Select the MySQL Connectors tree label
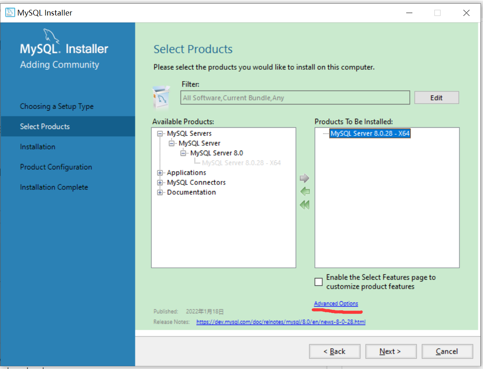This screenshot has height=369, width=483. 196,182
